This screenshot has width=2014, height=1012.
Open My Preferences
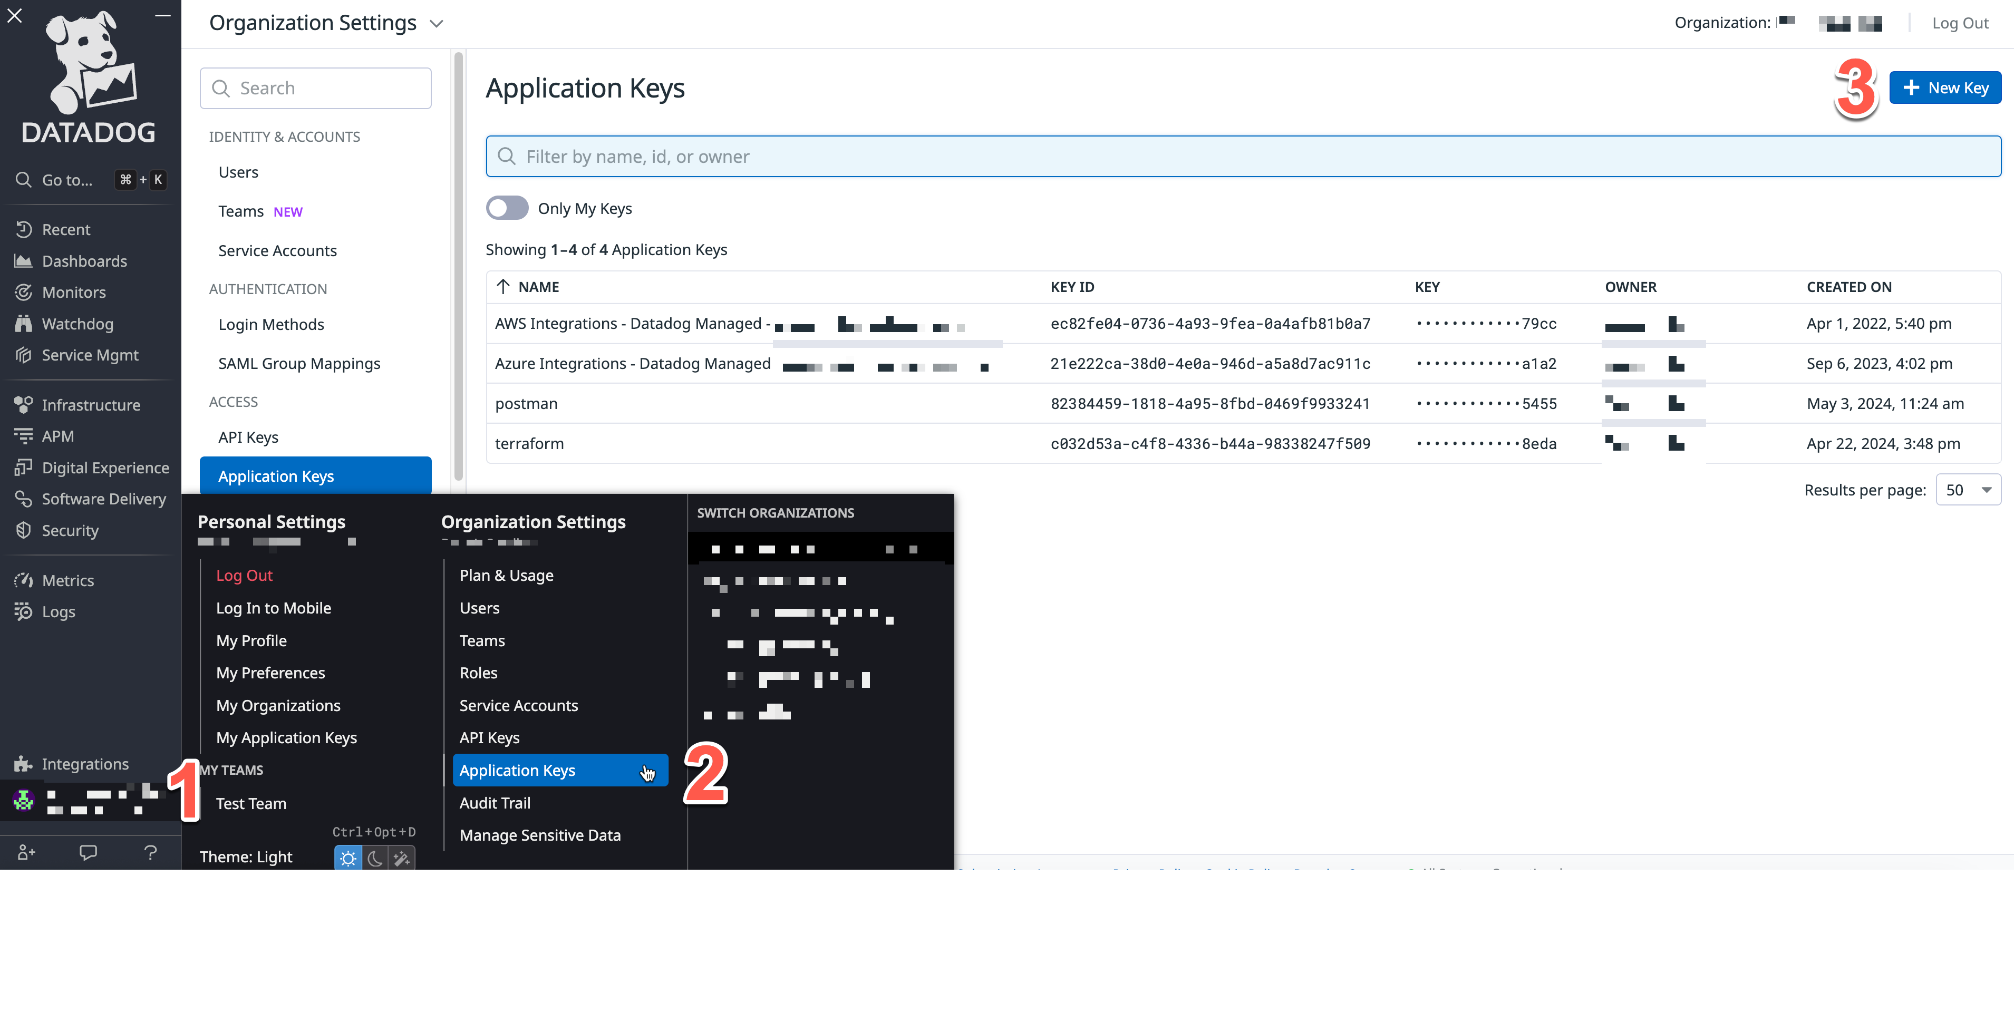270,673
